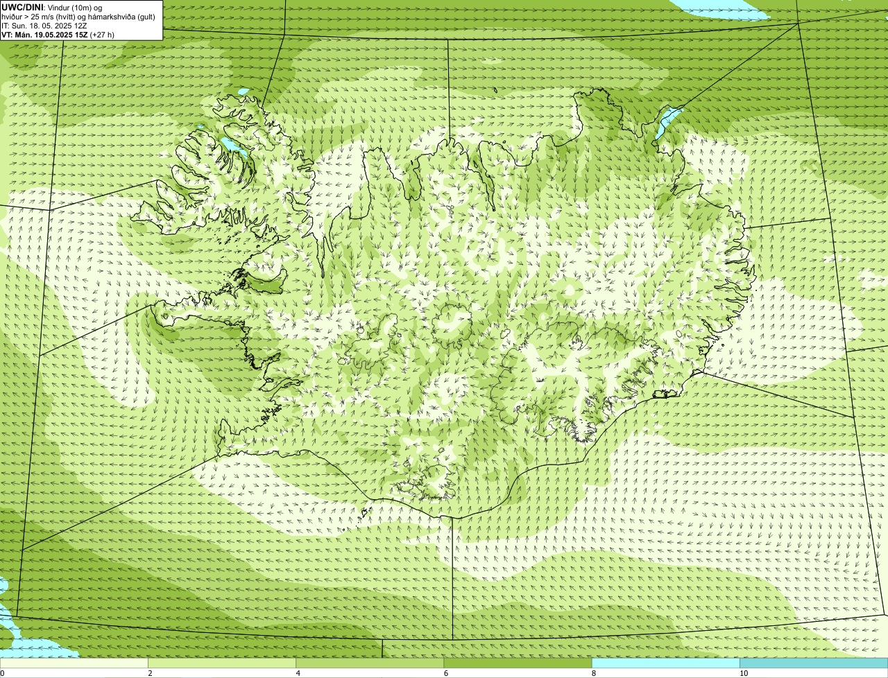Click the 2–4 m/s light green colorbar segment
888x678 pixels.
(222, 663)
